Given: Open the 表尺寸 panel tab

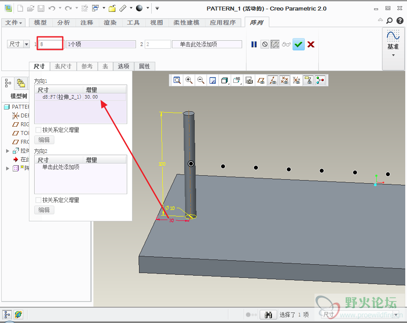Looking at the screenshot, I should click(63, 67).
